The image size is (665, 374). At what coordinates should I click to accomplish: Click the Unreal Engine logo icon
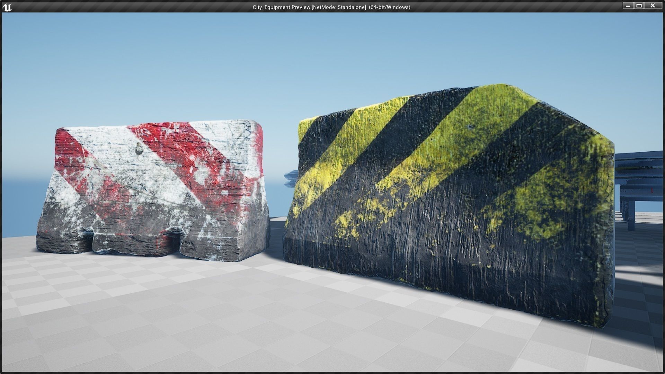[x=7, y=7]
